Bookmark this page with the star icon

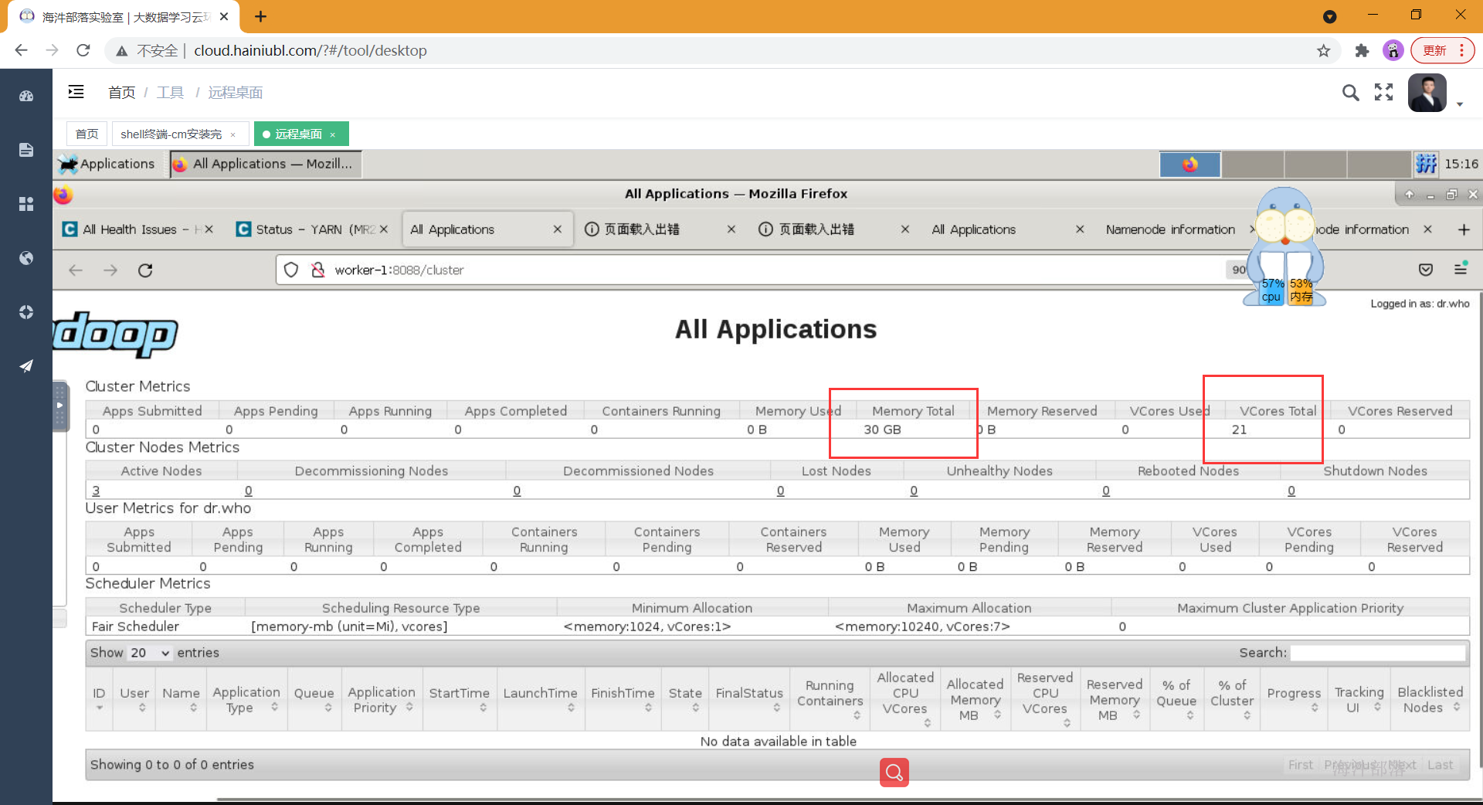1324,50
